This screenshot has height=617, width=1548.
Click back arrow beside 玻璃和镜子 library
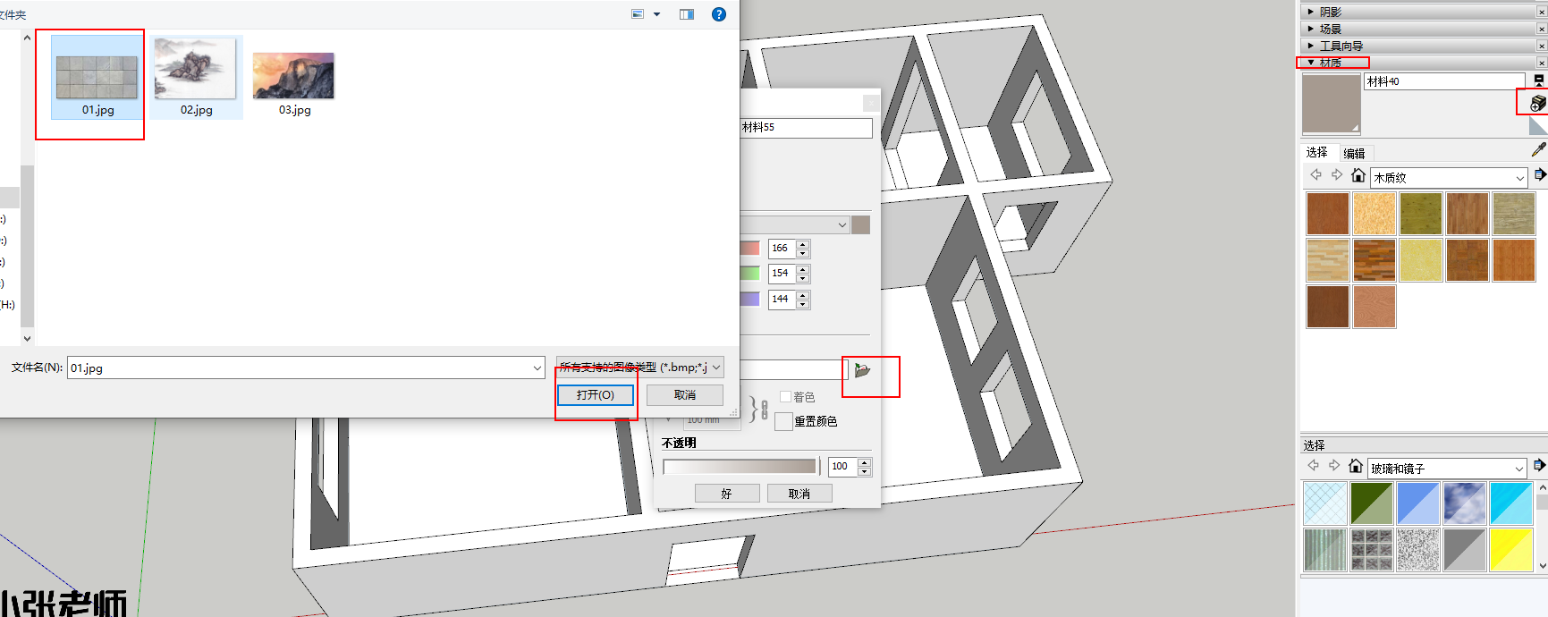(x=1314, y=466)
